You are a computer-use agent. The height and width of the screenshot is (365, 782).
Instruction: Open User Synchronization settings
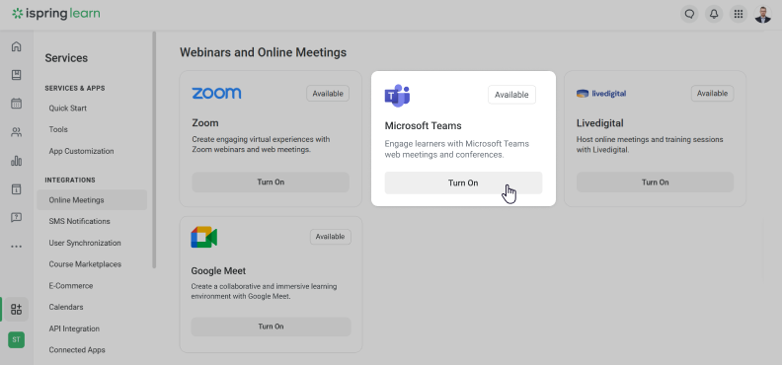[85, 243]
